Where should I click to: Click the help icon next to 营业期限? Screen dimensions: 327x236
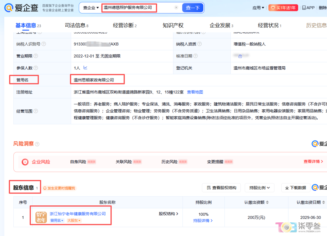(36, 56)
